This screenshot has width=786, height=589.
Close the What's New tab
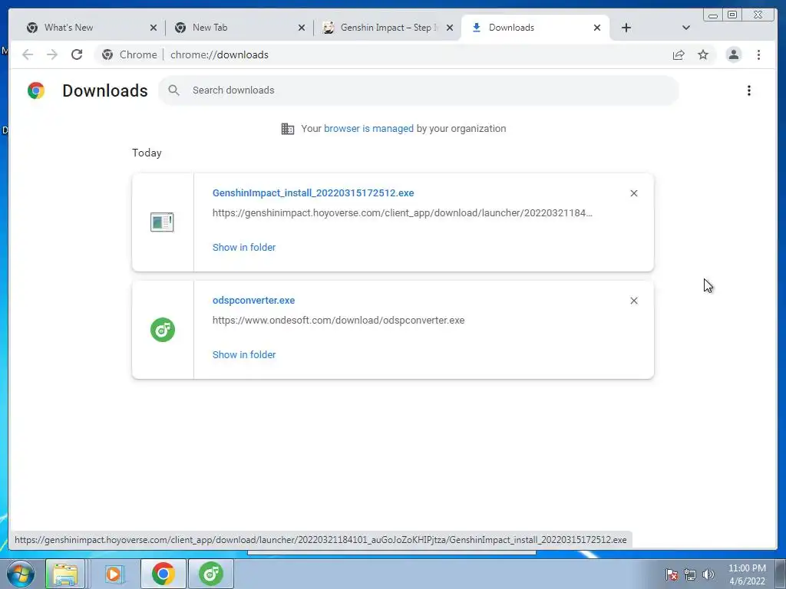[154, 28]
